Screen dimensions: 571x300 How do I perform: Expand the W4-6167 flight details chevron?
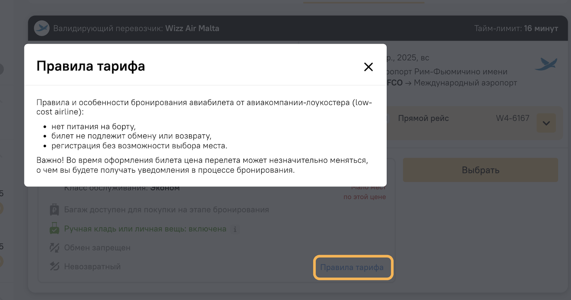(x=546, y=123)
